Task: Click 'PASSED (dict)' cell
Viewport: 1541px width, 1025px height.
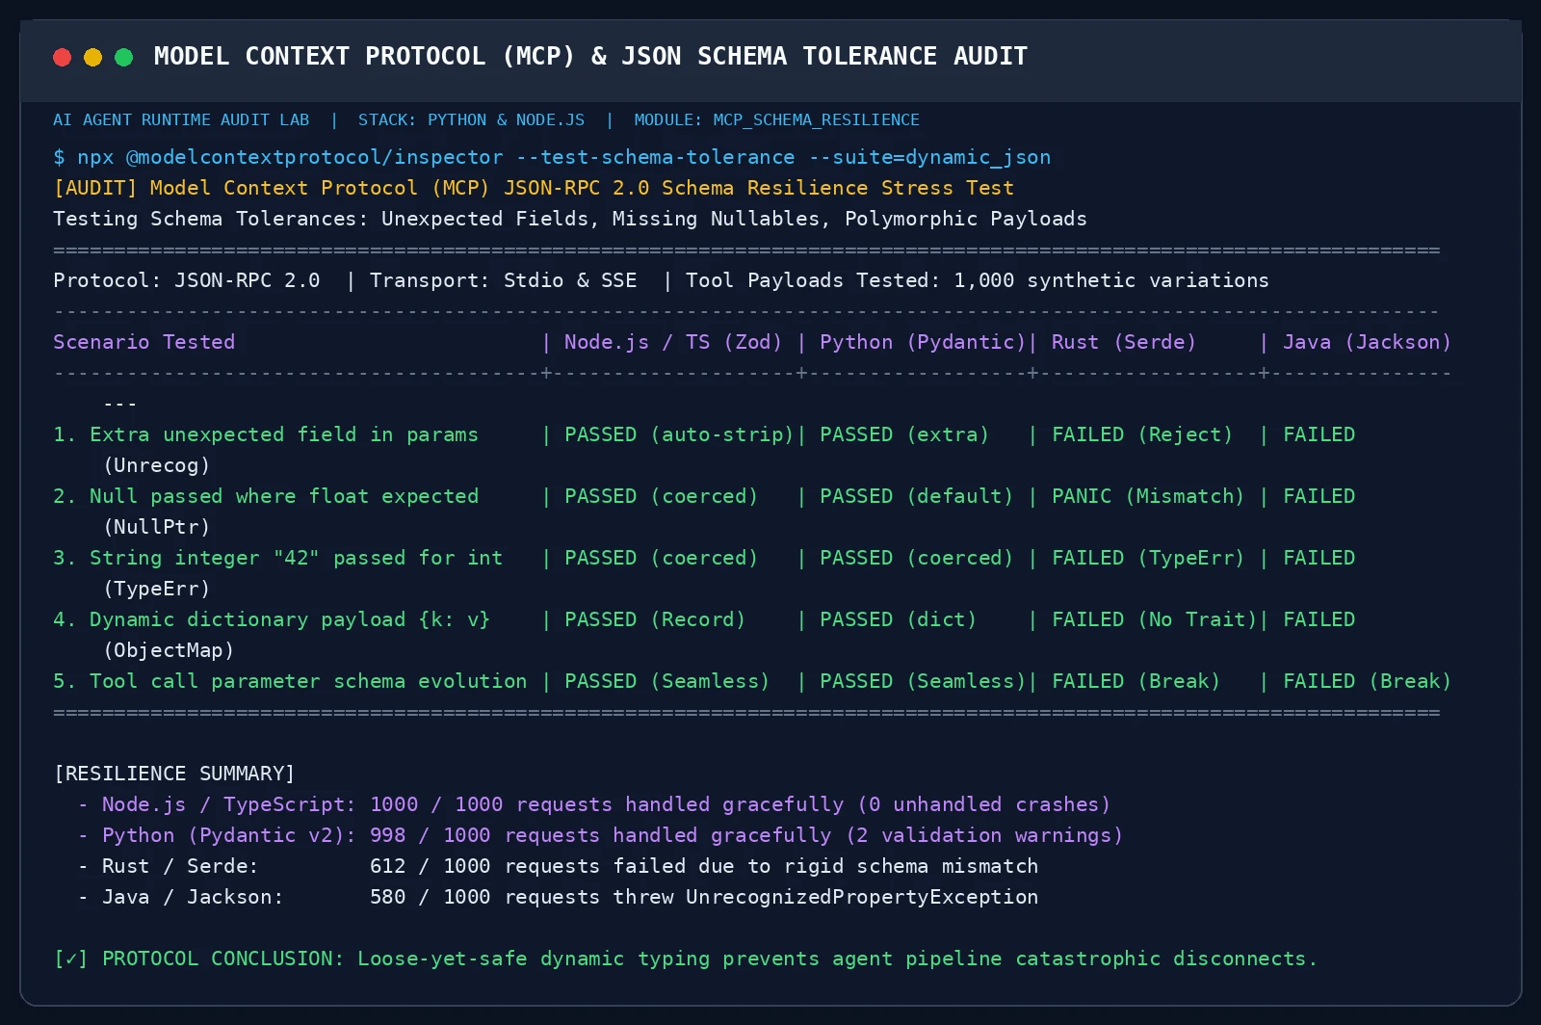Action: pos(899,619)
